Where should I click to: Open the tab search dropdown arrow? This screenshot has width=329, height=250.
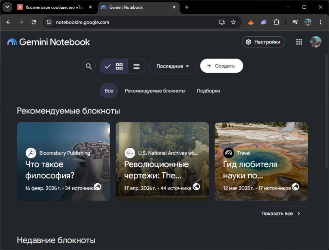click(8, 7)
